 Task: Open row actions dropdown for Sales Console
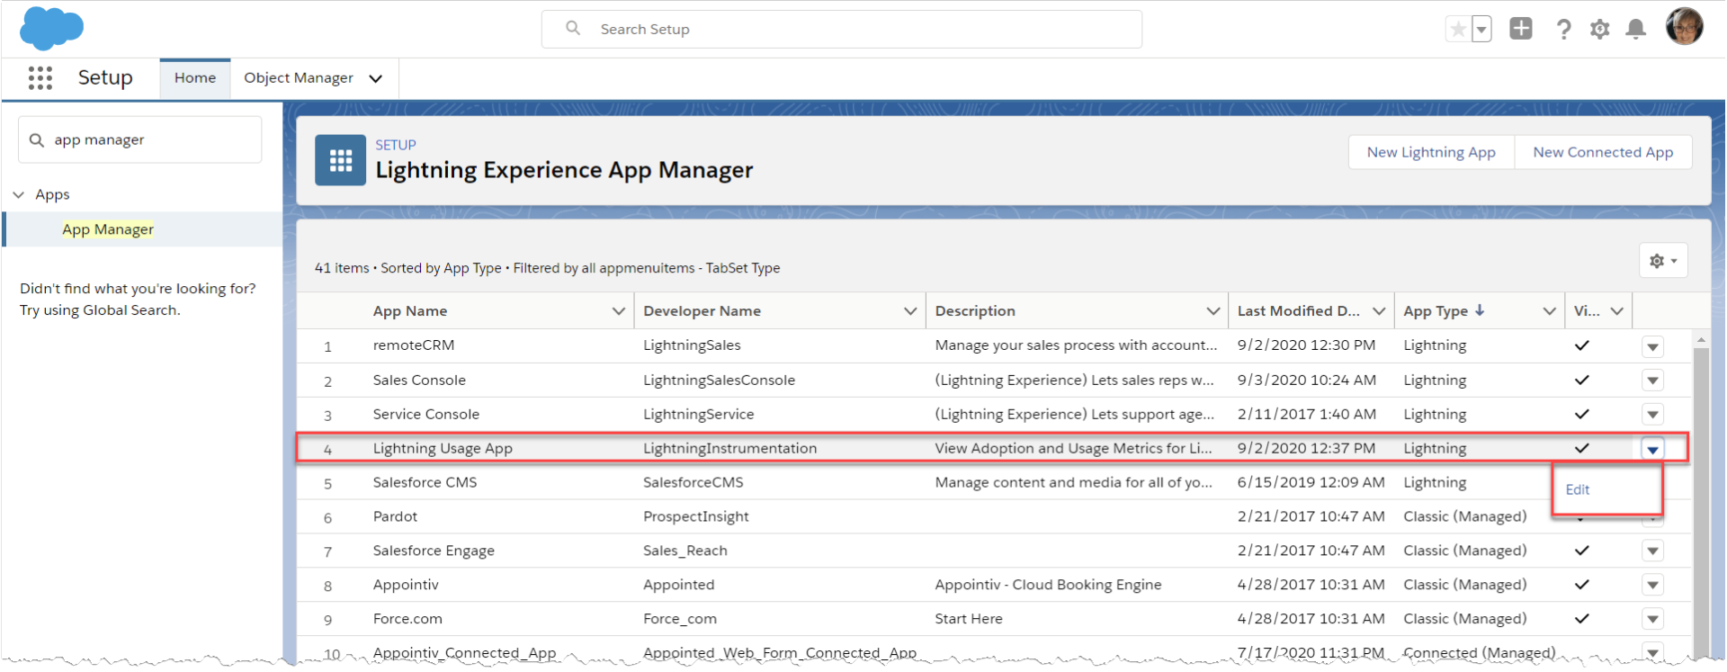click(x=1652, y=381)
